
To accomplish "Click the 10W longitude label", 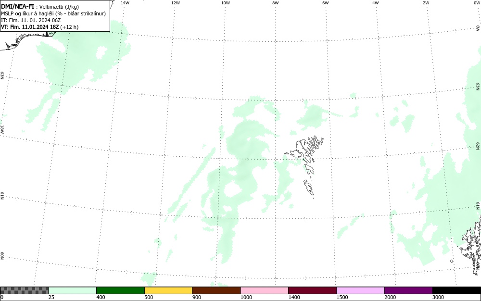I will 226,3.
